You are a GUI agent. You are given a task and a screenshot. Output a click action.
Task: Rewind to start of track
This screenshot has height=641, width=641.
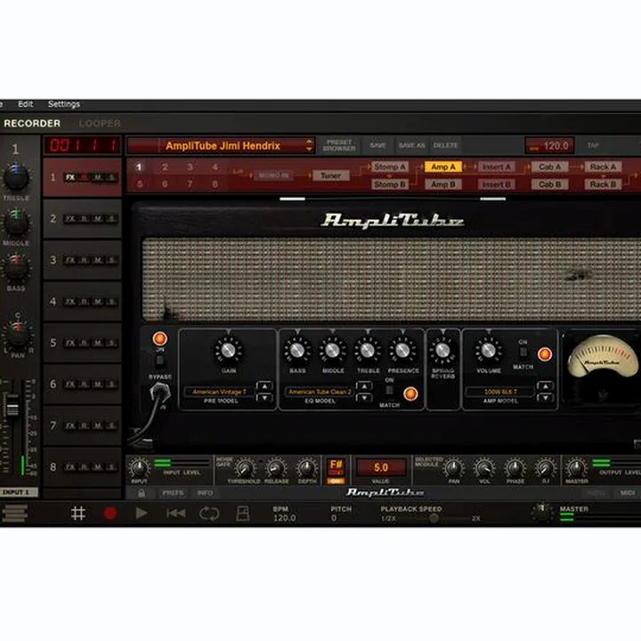[175, 513]
